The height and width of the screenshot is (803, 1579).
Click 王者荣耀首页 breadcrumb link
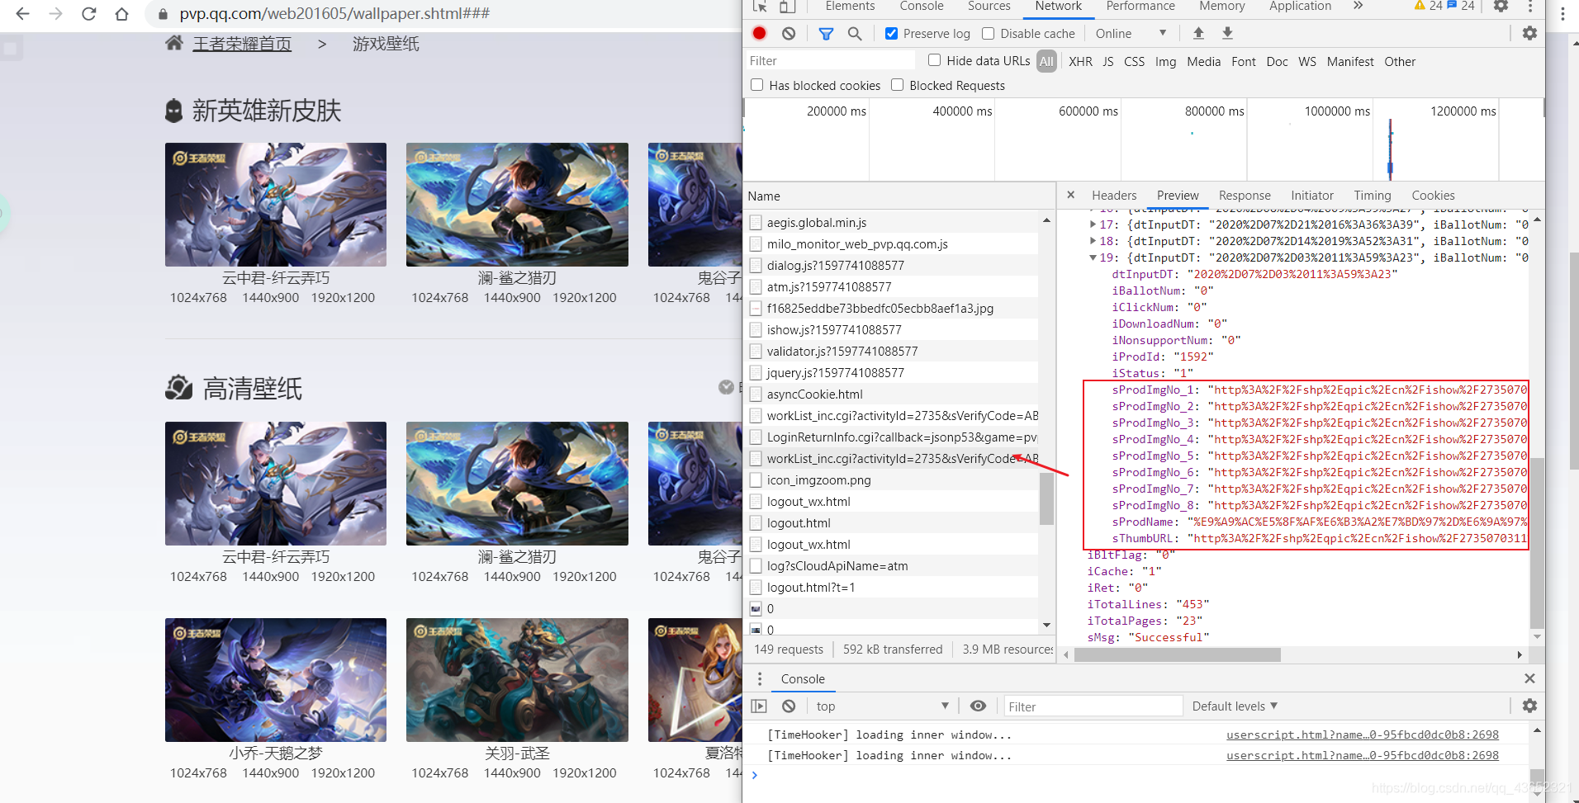click(242, 44)
